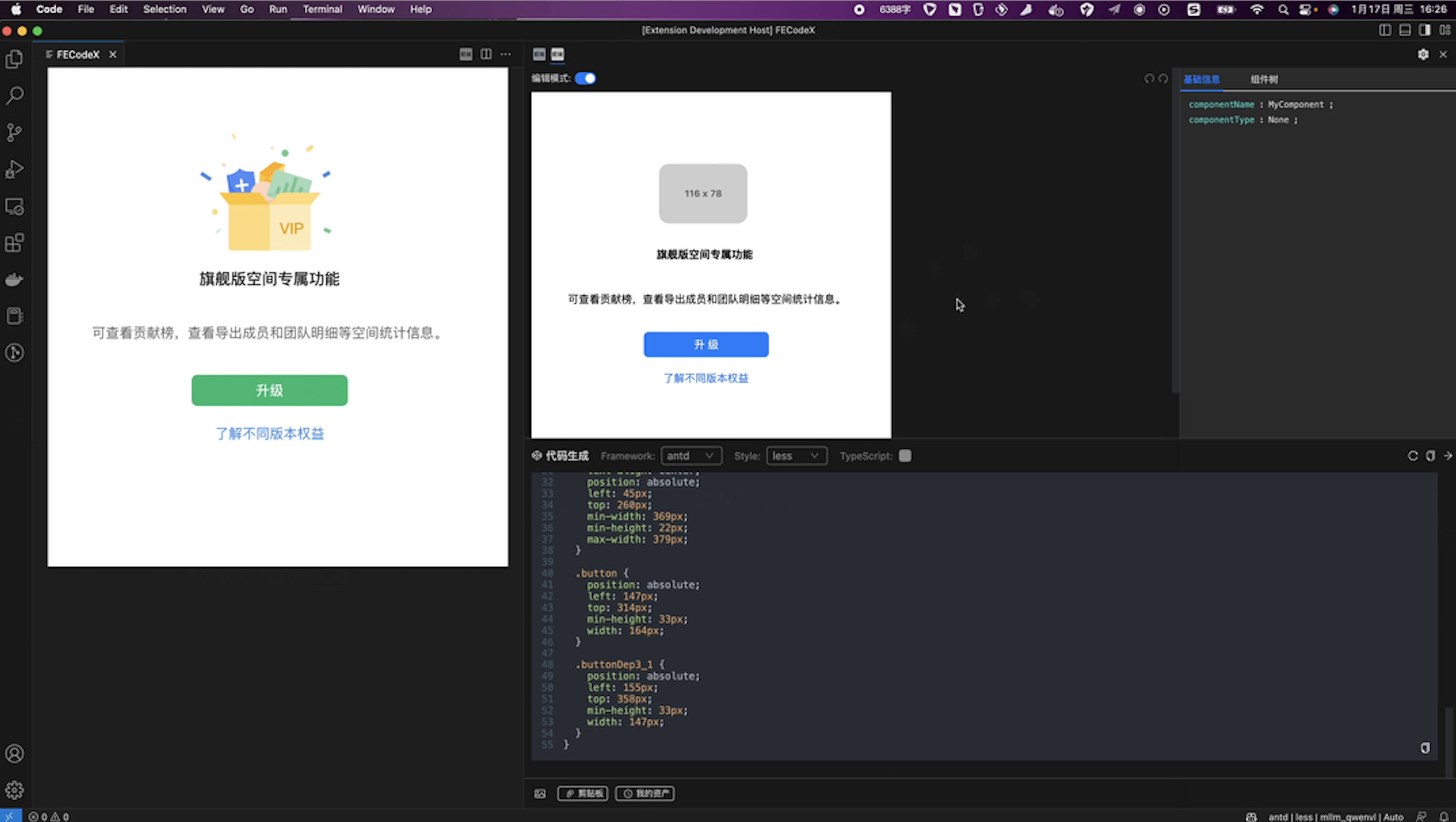Open Extensions view in activity bar
This screenshot has width=1456, height=822.
pos(14,243)
